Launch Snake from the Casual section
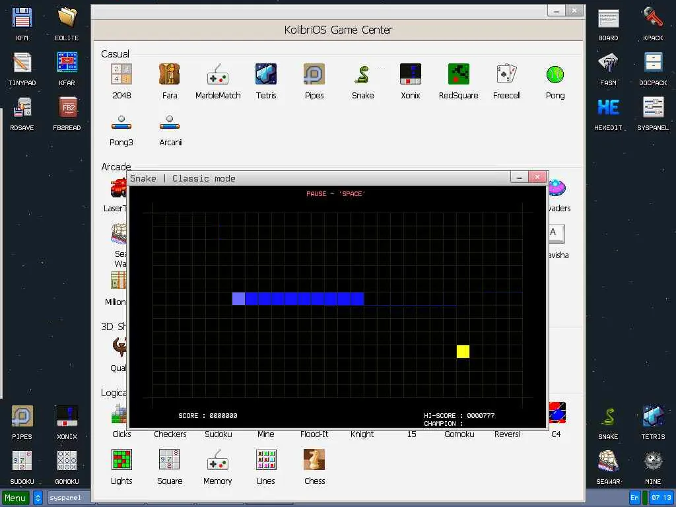Image resolution: width=676 pixels, height=507 pixels. click(362, 74)
